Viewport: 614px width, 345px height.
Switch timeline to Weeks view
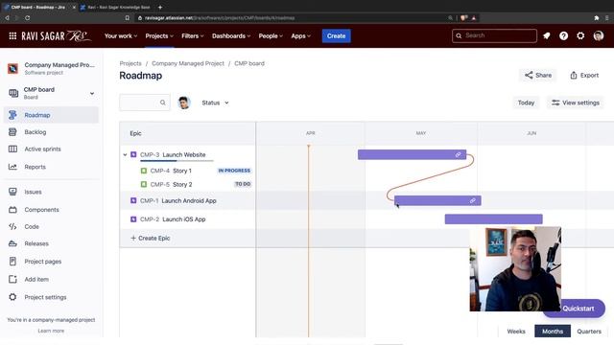(516, 332)
